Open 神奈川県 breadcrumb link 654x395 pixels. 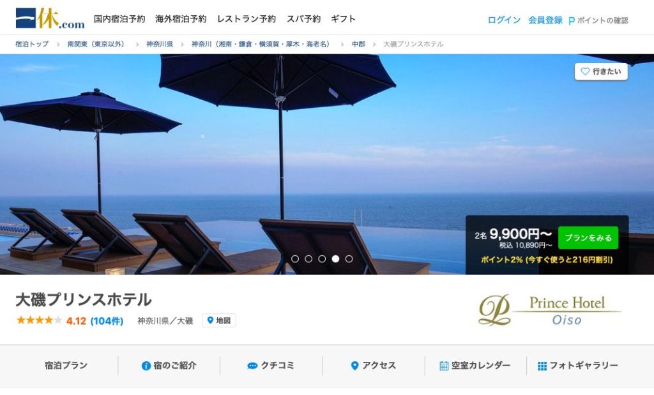point(159,44)
